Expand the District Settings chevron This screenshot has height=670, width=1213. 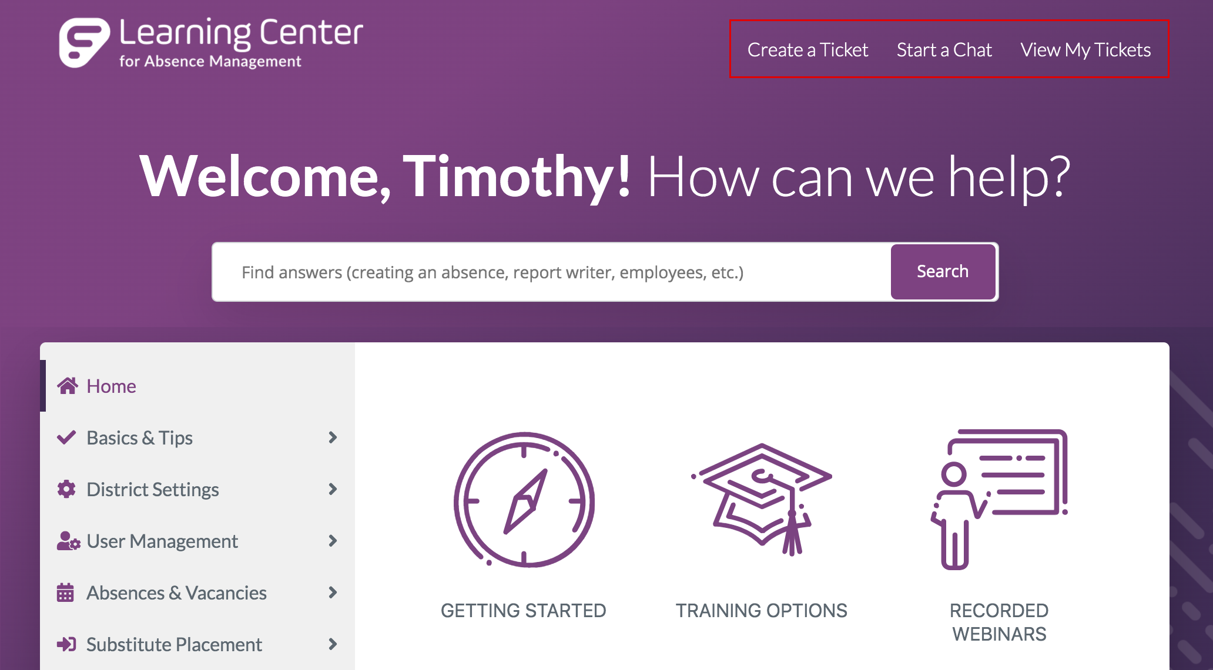point(333,489)
